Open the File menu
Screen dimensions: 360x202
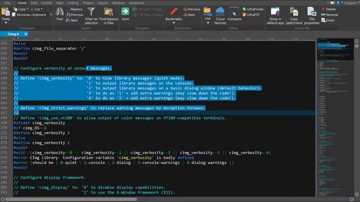pos(7,3)
